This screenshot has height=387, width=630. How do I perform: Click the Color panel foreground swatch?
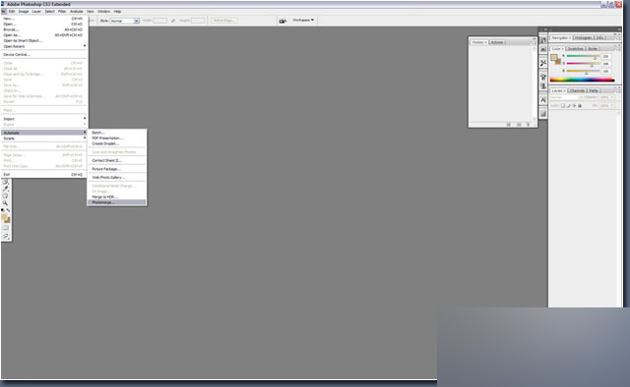point(554,57)
